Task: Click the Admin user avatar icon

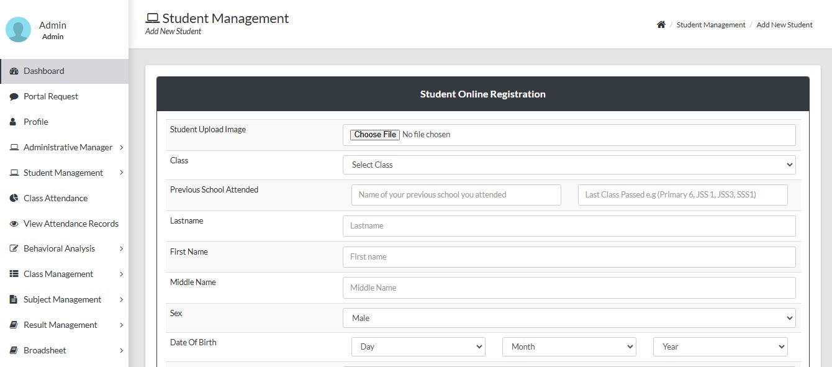Action: 18,30
